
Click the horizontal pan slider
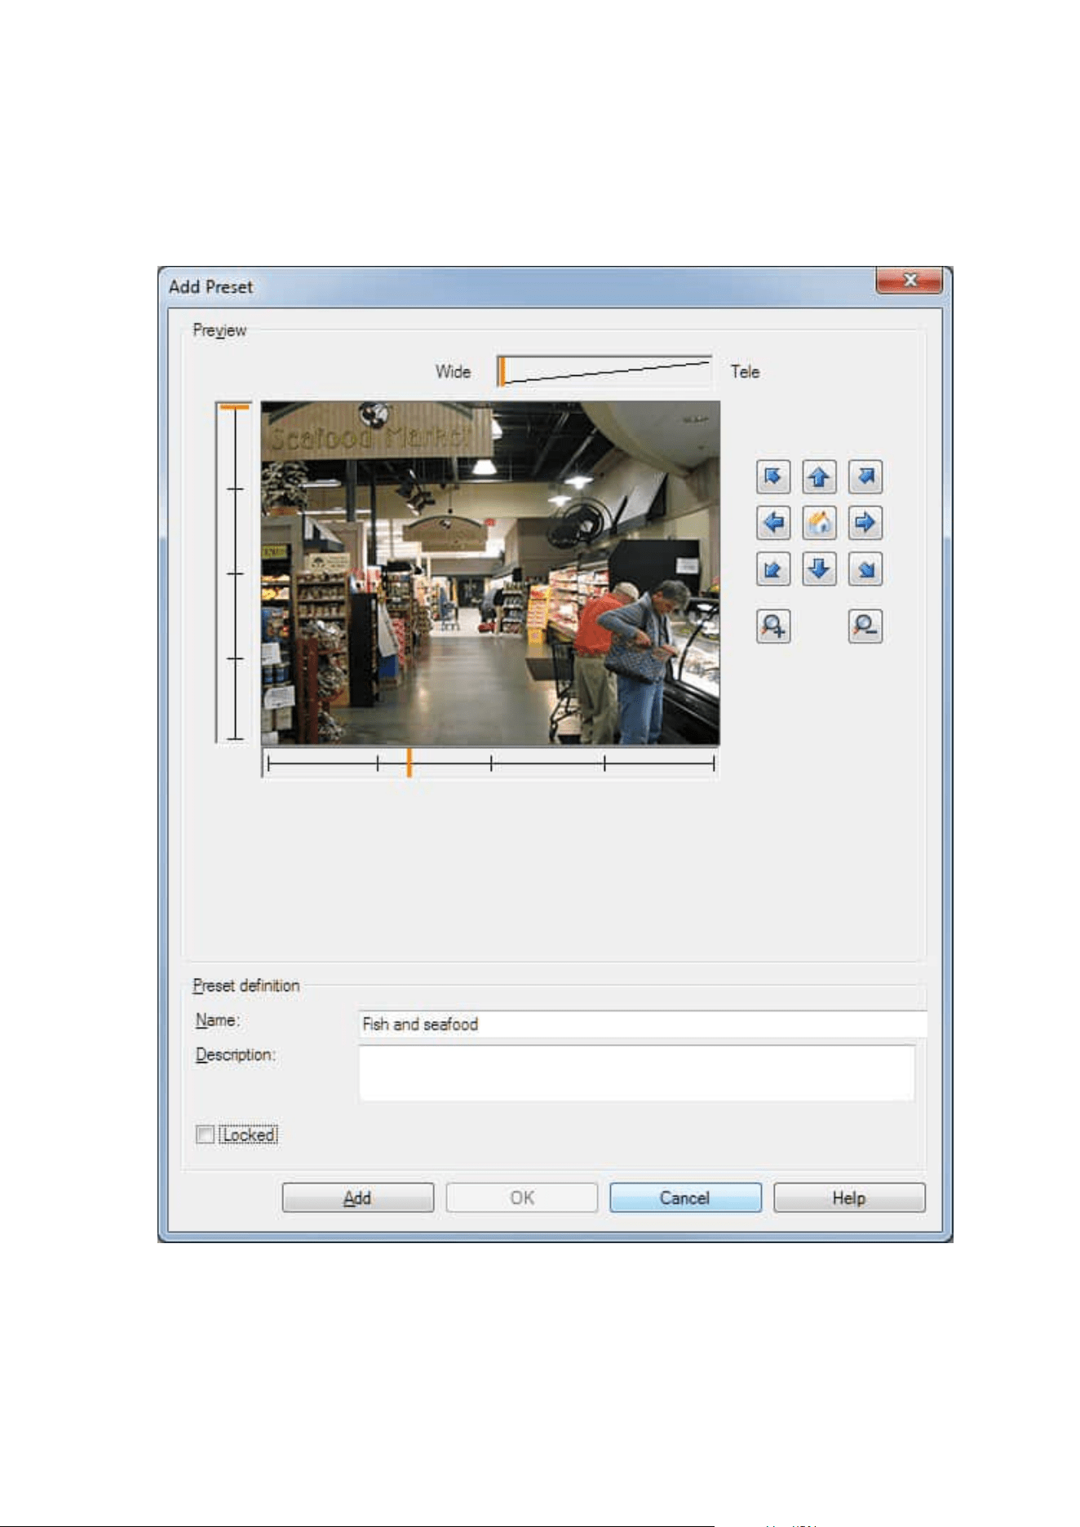pyautogui.click(x=490, y=763)
